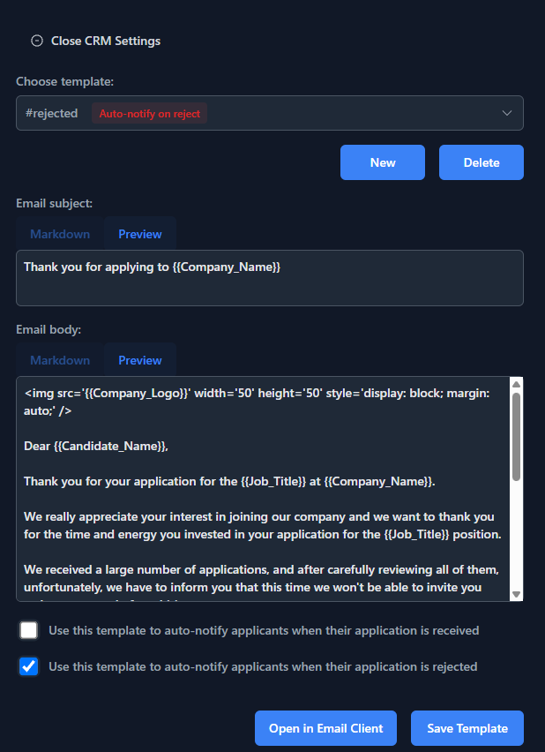Click into the email subject text field
Image resolution: width=545 pixels, height=752 pixels.
(269, 278)
